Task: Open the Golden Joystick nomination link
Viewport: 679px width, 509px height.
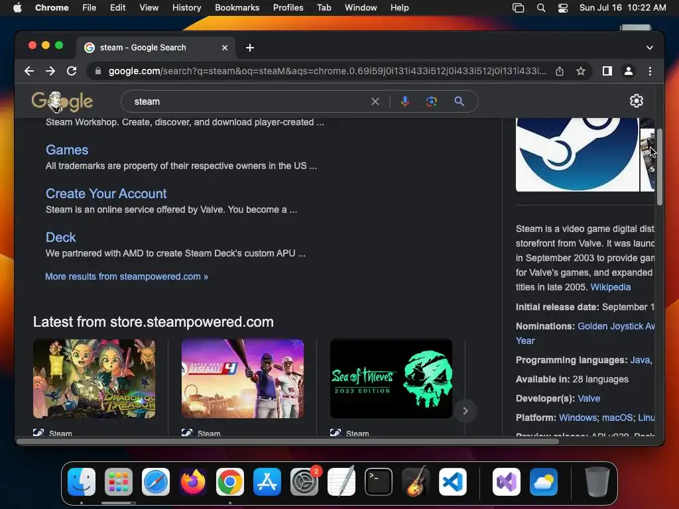Action: 616,326
